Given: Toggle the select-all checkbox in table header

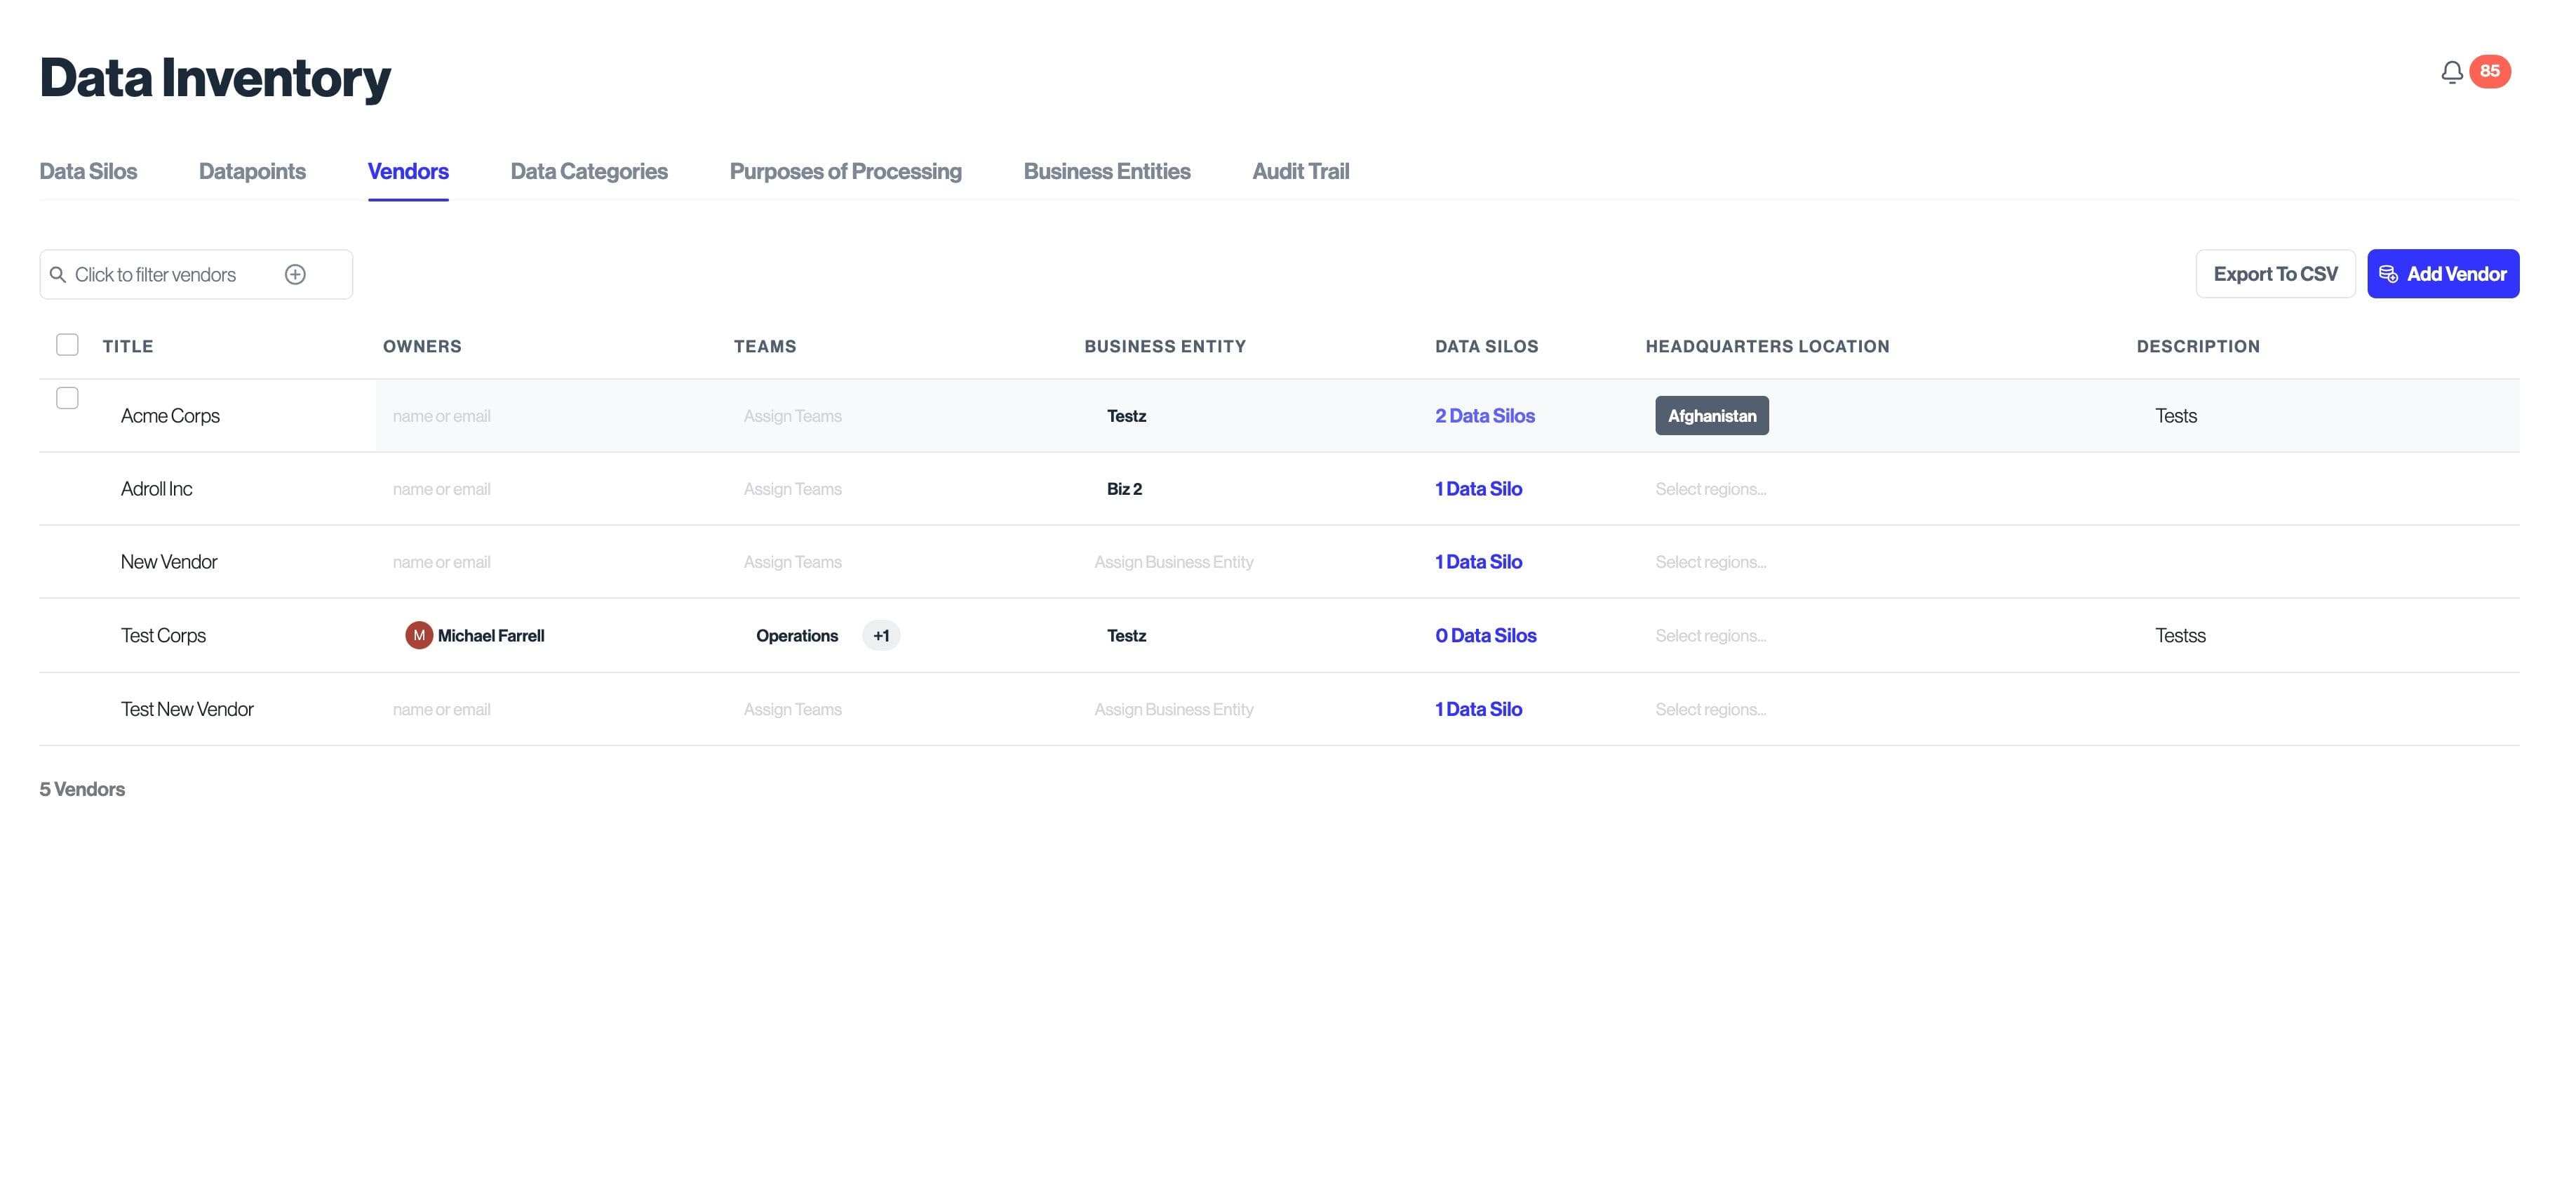Looking at the screenshot, I should coord(67,345).
